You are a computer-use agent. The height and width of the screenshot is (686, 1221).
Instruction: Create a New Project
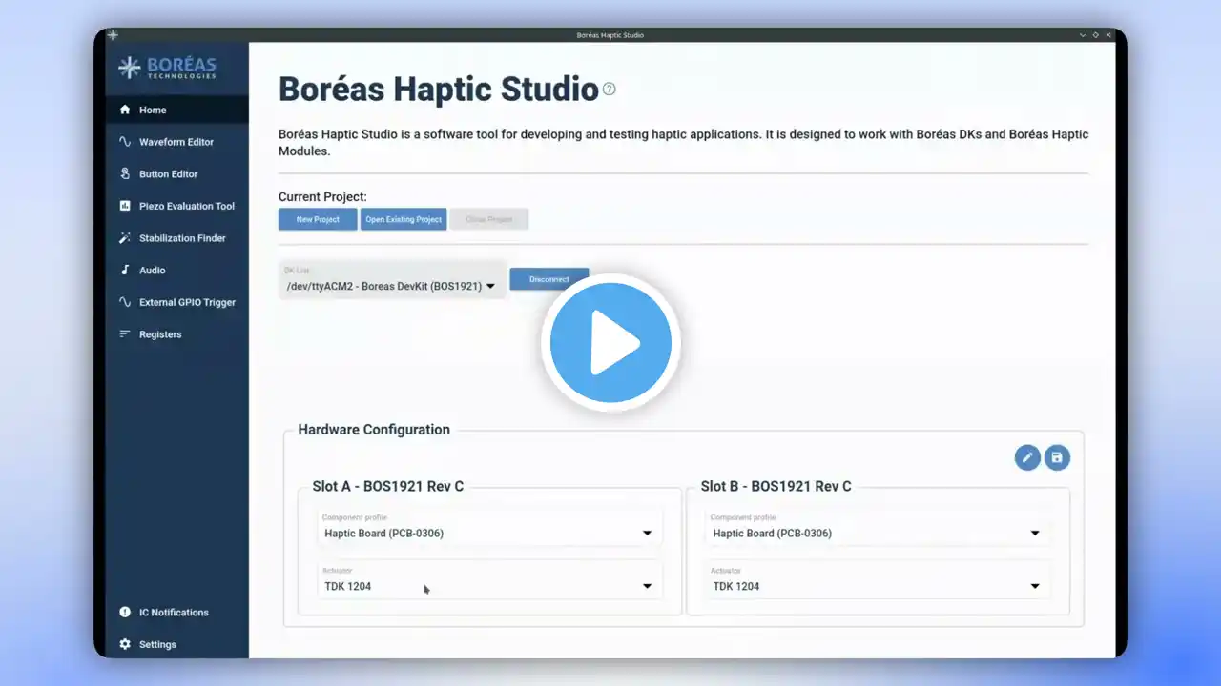click(x=318, y=219)
